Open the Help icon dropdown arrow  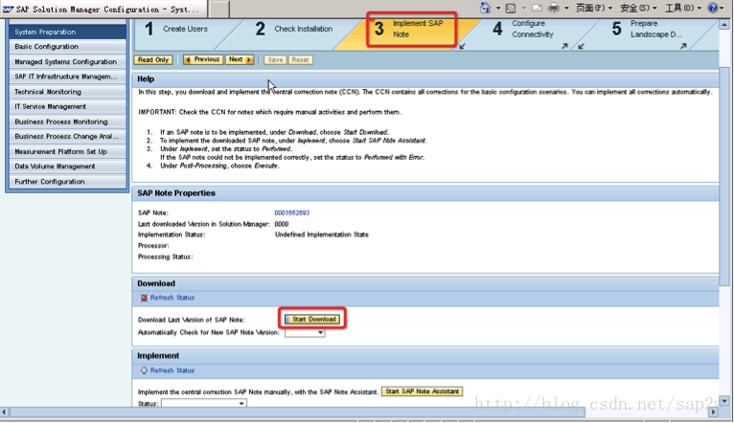(x=723, y=8)
